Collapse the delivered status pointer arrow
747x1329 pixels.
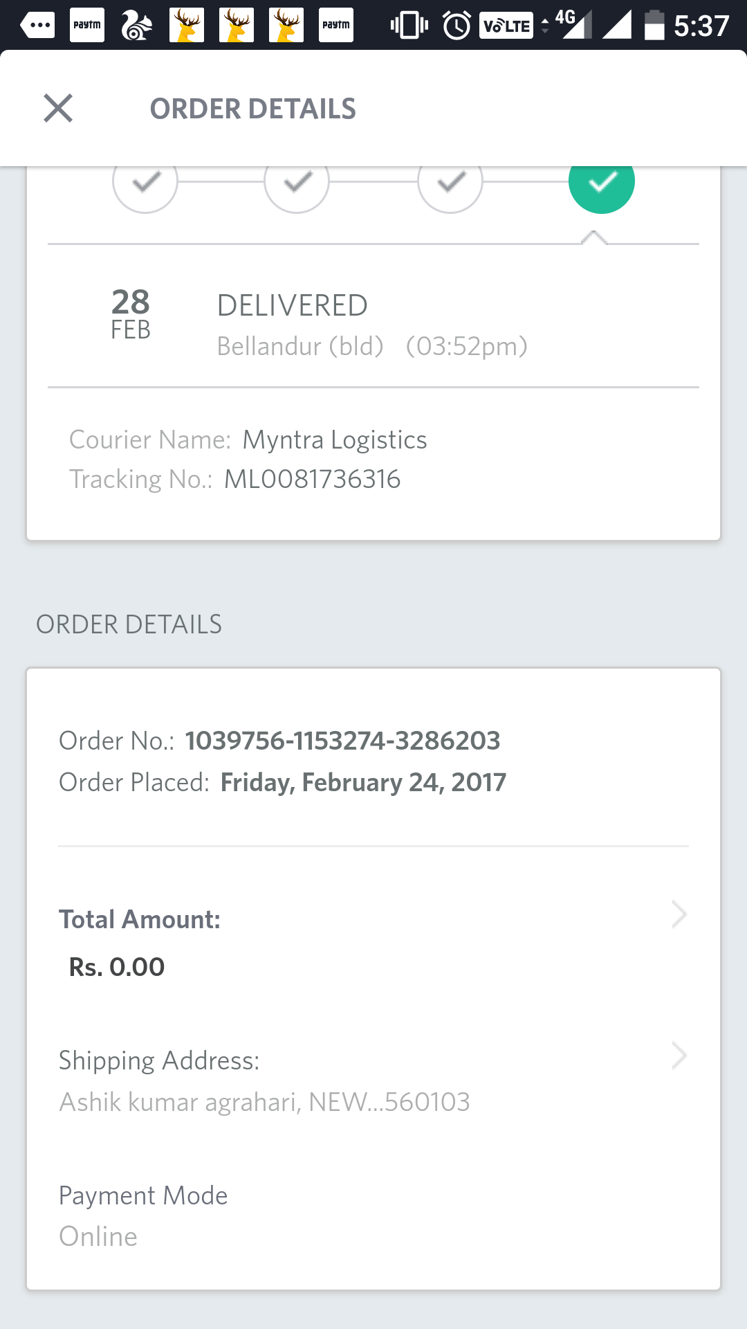[594, 237]
